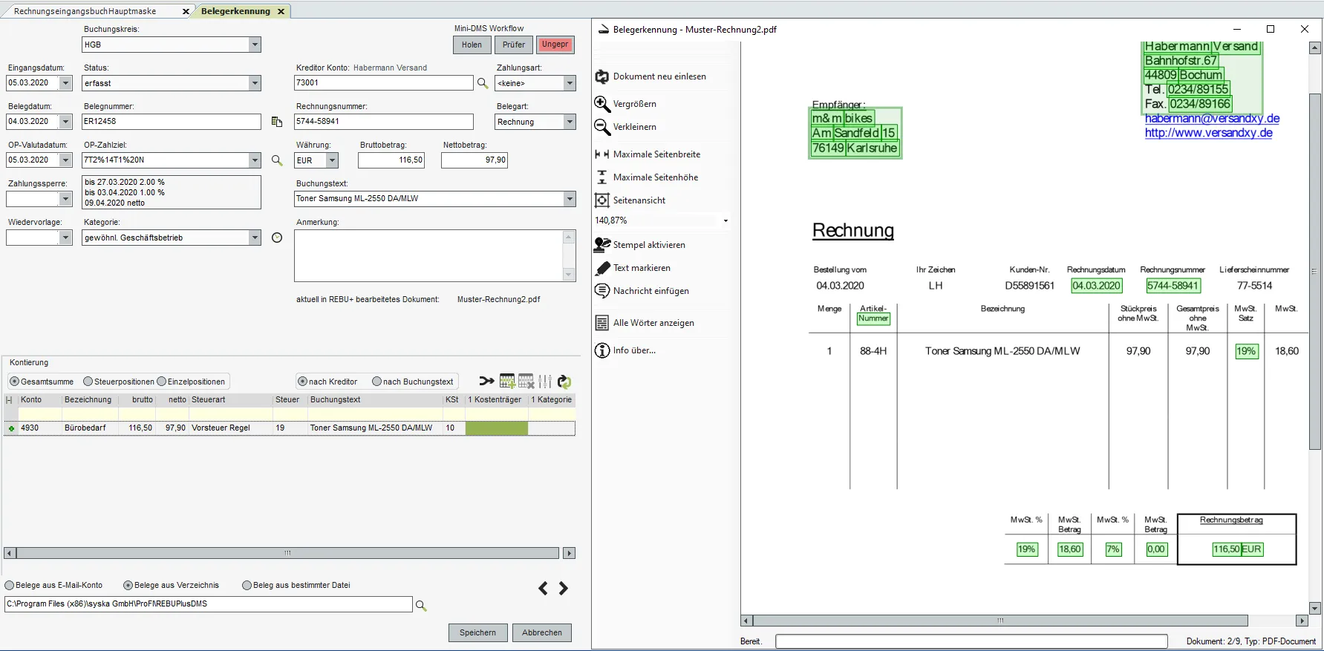Search OP-Zahlziel with magnifier icon

(277, 160)
